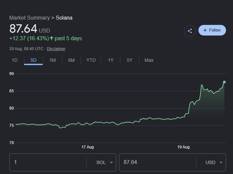Select the Max range tab
Viewport: 233px width, 174px height.
(149, 60)
